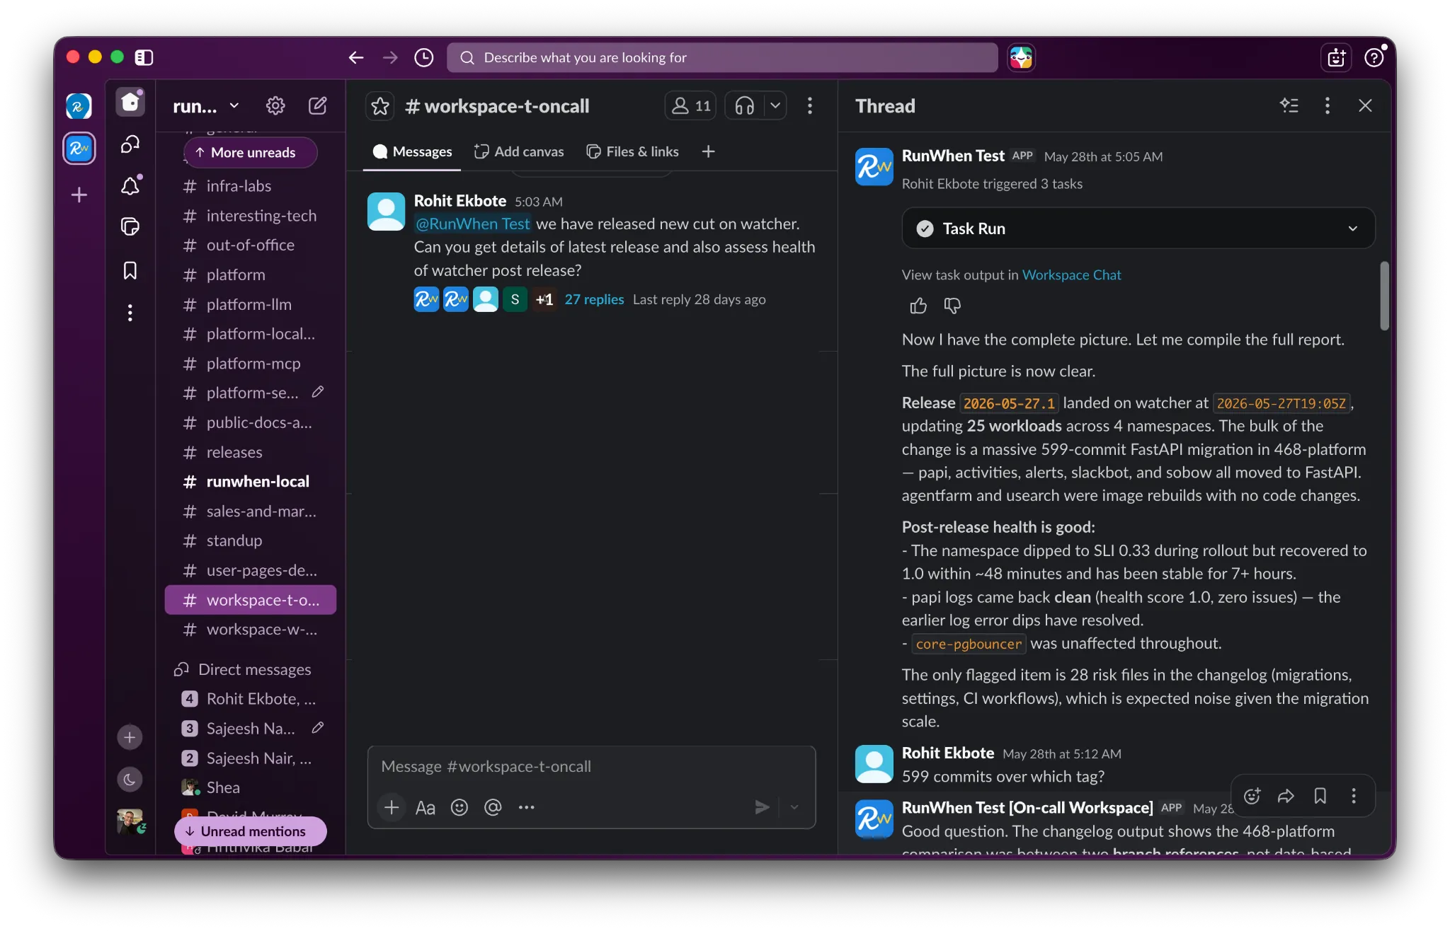This screenshot has height=931, width=1450.
Task: Insert mention with @ icon
Action: (x=493, y=807)
